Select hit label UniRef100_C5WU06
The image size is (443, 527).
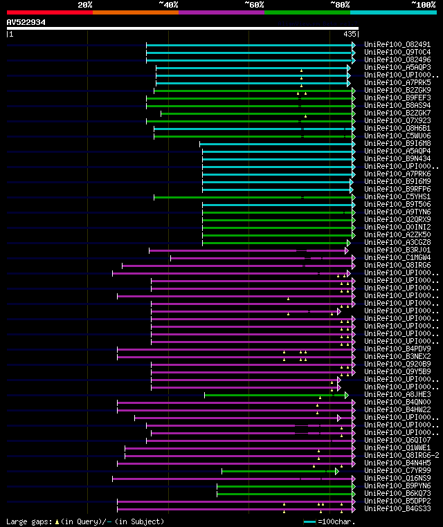click(x=397, y=136)
